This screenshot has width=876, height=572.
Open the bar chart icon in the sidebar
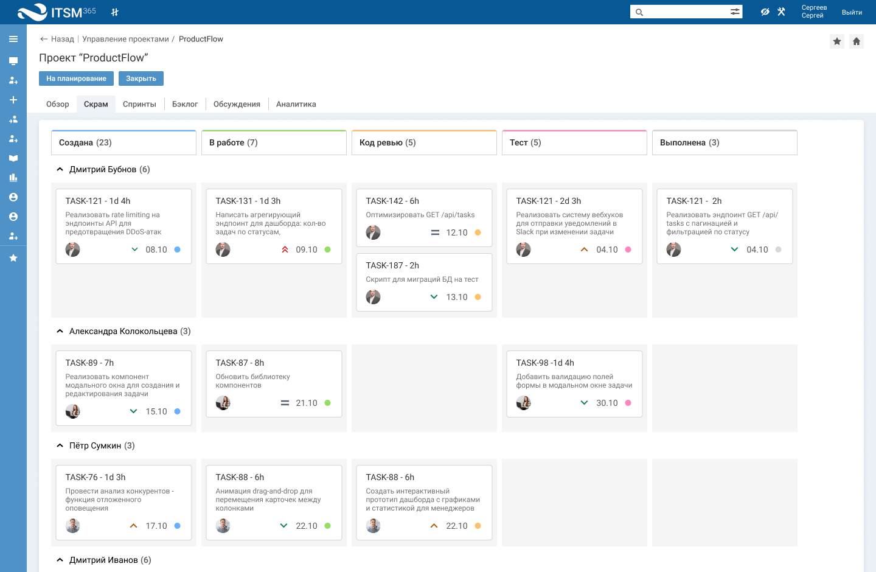13,178
